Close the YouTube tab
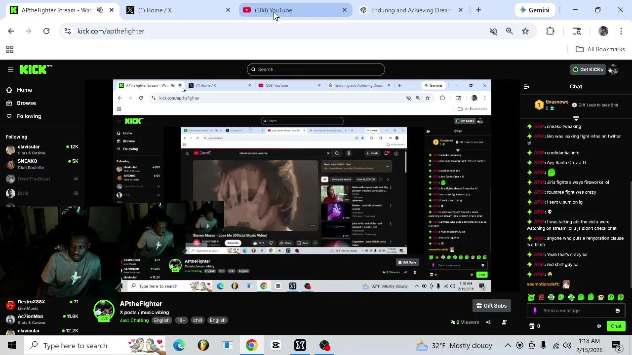This screenshot has width=632, height=355. pyautogui.click(x=344, y=10)
